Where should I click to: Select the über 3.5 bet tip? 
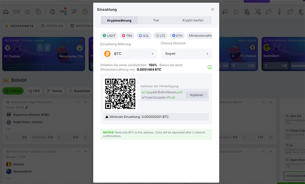[295, 119]
